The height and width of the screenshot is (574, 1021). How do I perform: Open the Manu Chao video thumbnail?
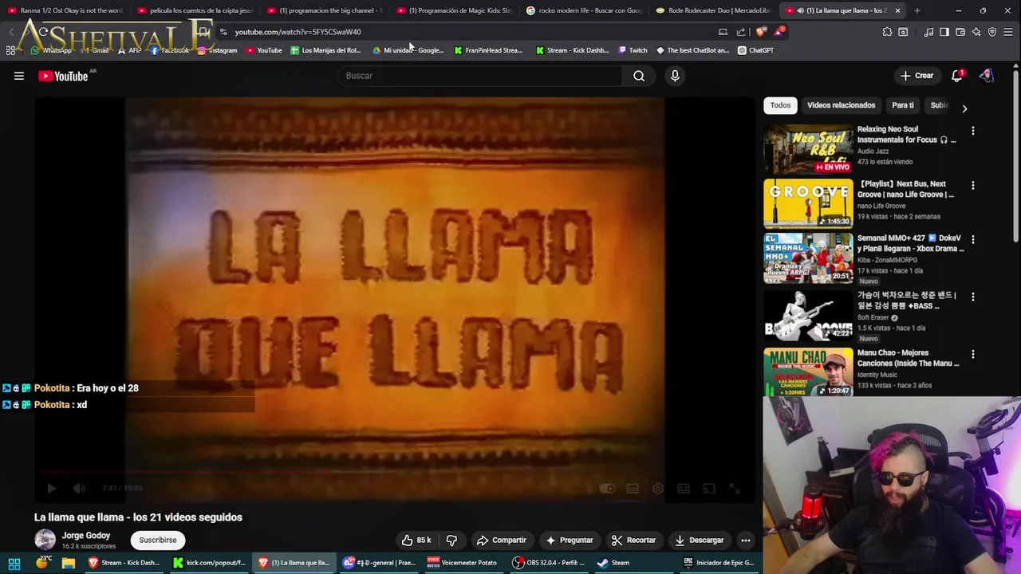pyautogui.click(x=808, y=372)
